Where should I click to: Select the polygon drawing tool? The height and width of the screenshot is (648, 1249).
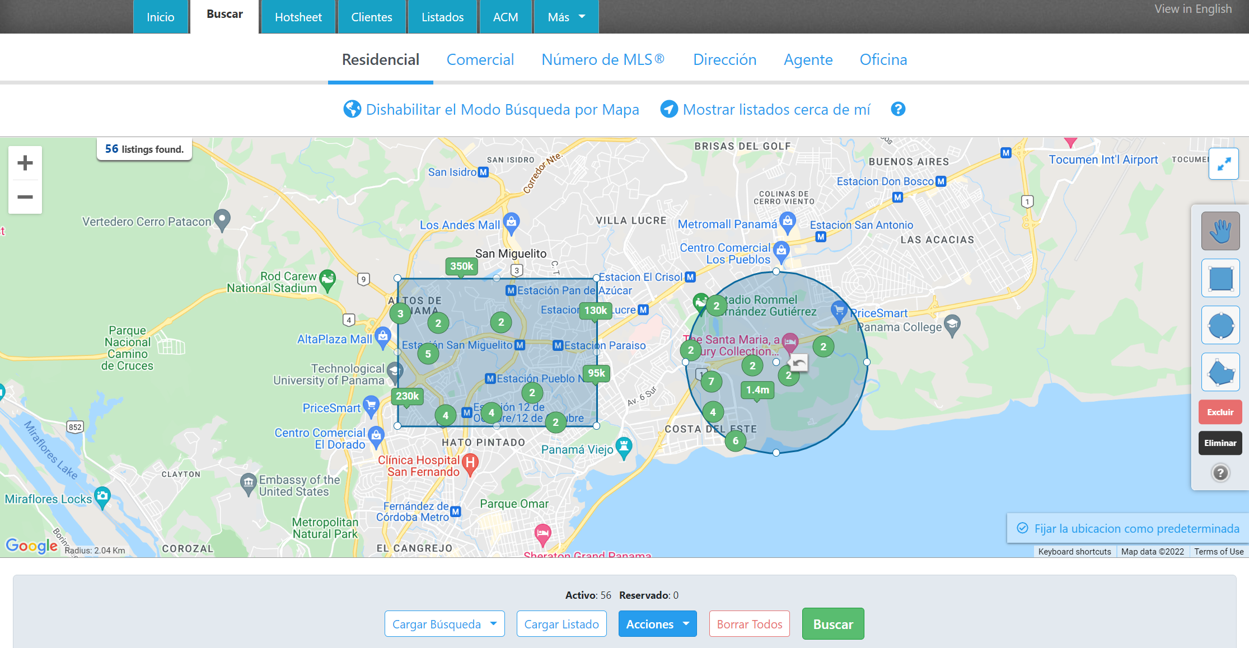pyautogui.click(x=1220, y=372)
